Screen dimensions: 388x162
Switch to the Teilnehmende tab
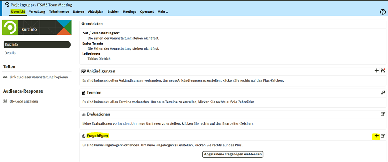click(x=59, y=11)
